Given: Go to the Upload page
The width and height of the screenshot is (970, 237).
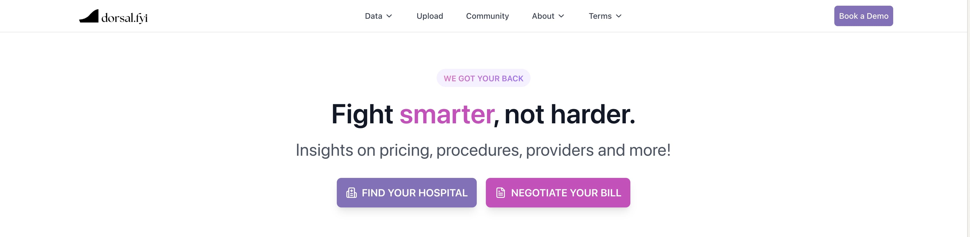Looking at the screenshot, I should click(430, 16).
